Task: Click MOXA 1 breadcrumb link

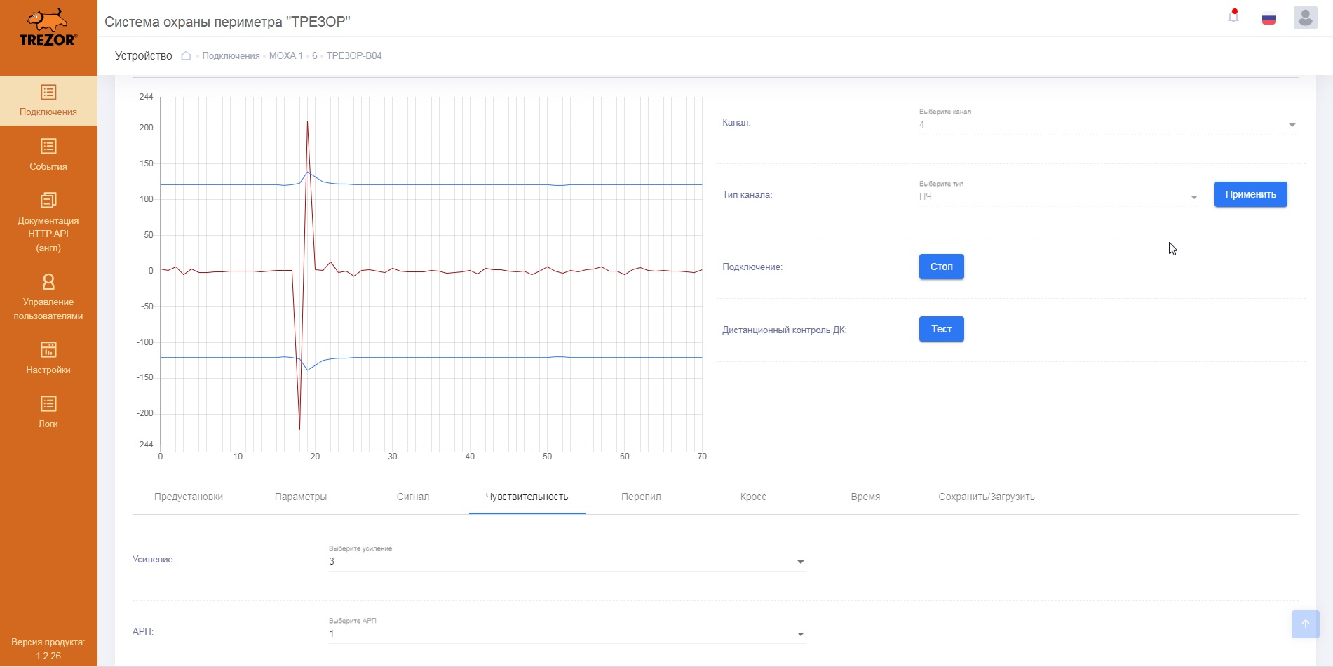Action: 286,56
